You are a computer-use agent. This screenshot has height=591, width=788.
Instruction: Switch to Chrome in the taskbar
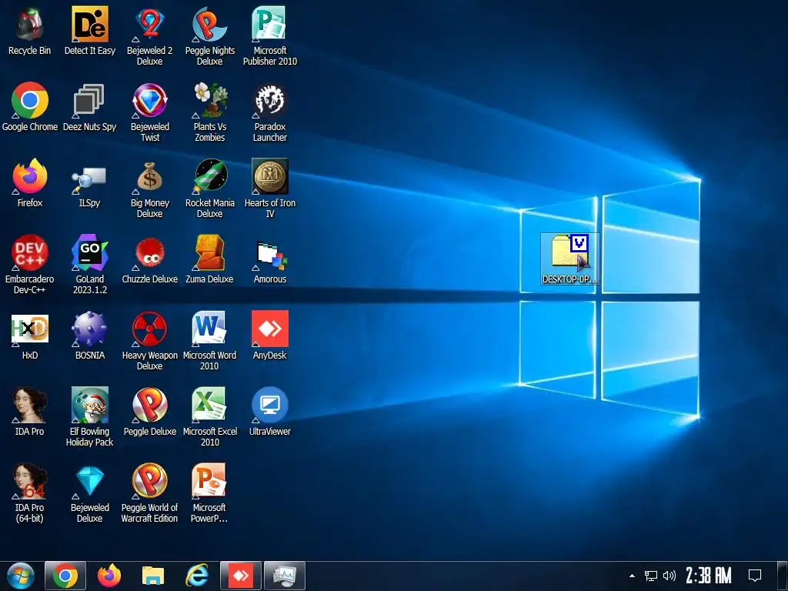(x=65, y=576)
